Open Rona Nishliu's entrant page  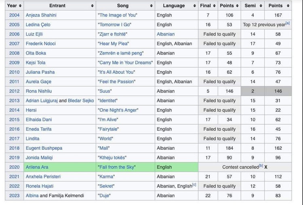pos(39,91)
